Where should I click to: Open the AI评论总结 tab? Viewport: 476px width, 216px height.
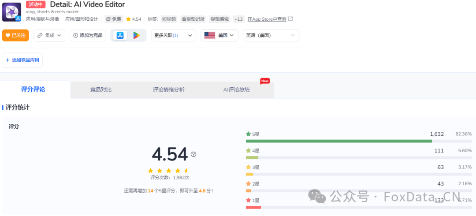coord(237,89)
